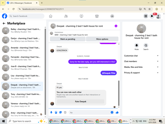Open the account profile avatar menu
The width and height of the screenshot is (165, 124).
pyautogui.click(x=158, y=16)
